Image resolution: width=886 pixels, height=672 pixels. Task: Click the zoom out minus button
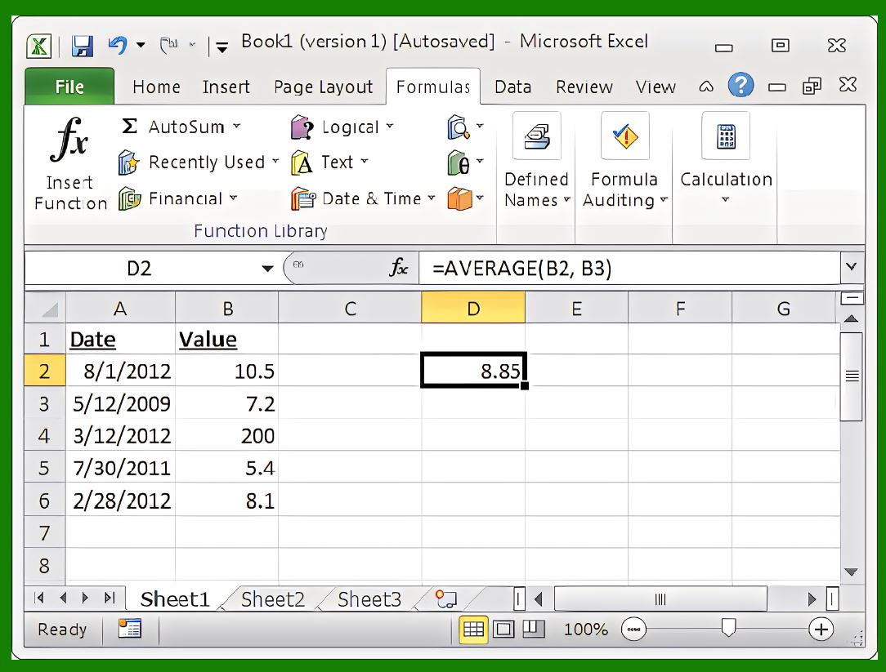633,629
